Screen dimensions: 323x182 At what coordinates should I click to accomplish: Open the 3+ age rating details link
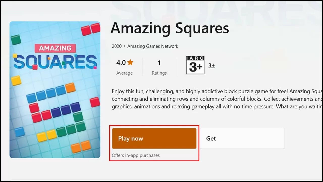[x=211, y=65]
